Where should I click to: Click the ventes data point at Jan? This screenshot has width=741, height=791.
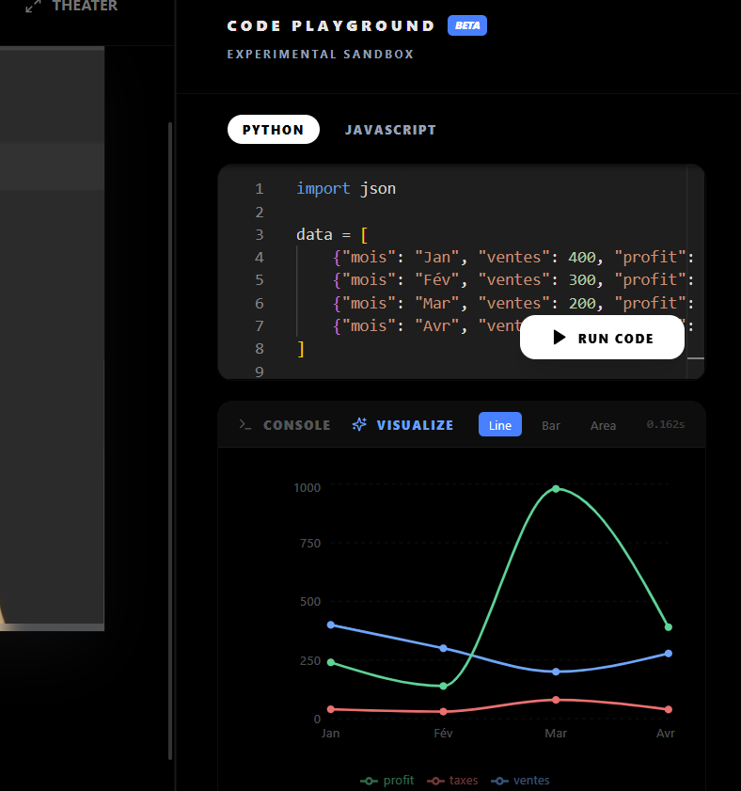coord(330,625)
